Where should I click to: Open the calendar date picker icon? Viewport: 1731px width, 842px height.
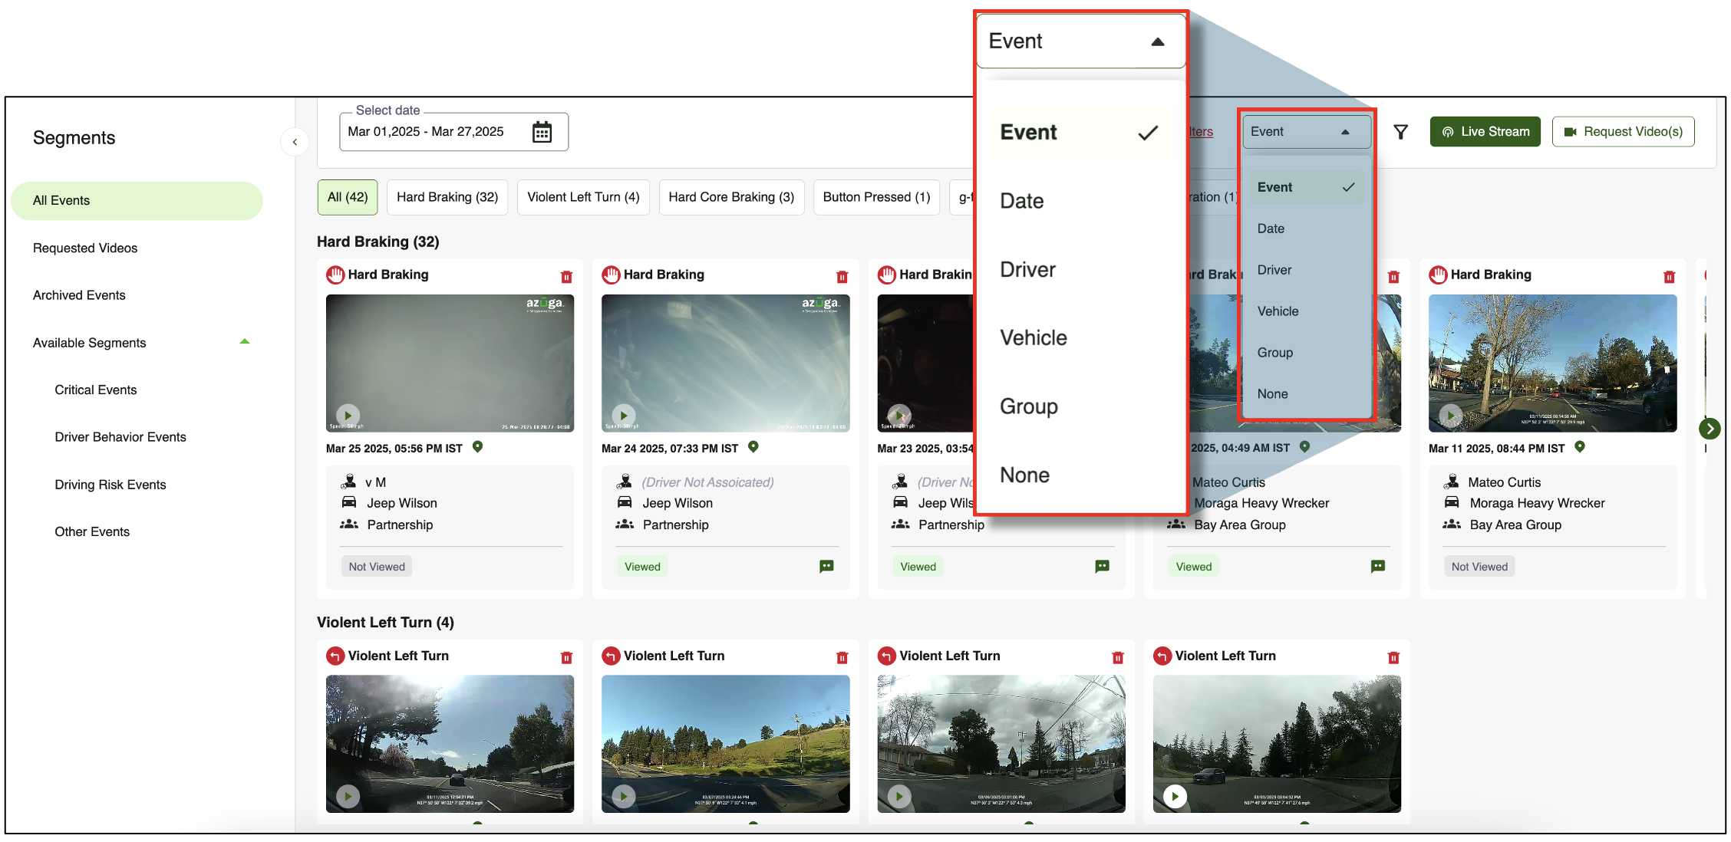pyautogui.click(x=542, y=132)
